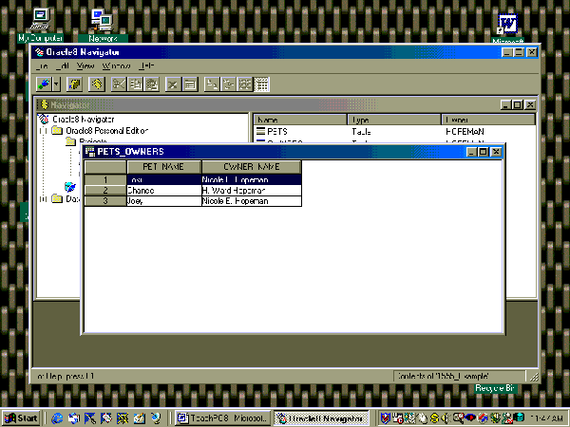570x427 pixels.
Task: Switch to TeachPC8 Microsoft Word taskbar button
Action: pos(223,418)
